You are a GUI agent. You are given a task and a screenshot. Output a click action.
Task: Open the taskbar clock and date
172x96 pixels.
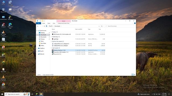[x=164, y=94]
